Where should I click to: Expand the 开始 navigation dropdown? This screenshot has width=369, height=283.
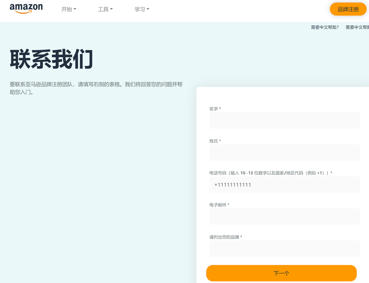(x=69, y=9)
